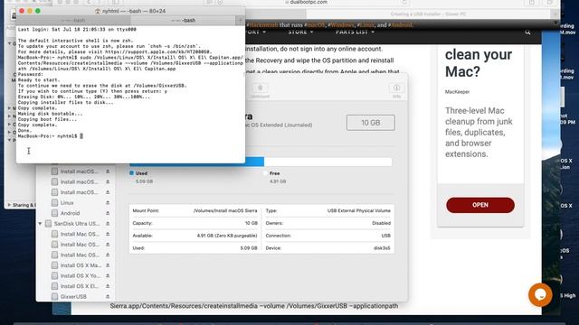Click the disk icon beside GixxerUSB
This screenshot has height=325, width=579.
[x=54, y=297]
